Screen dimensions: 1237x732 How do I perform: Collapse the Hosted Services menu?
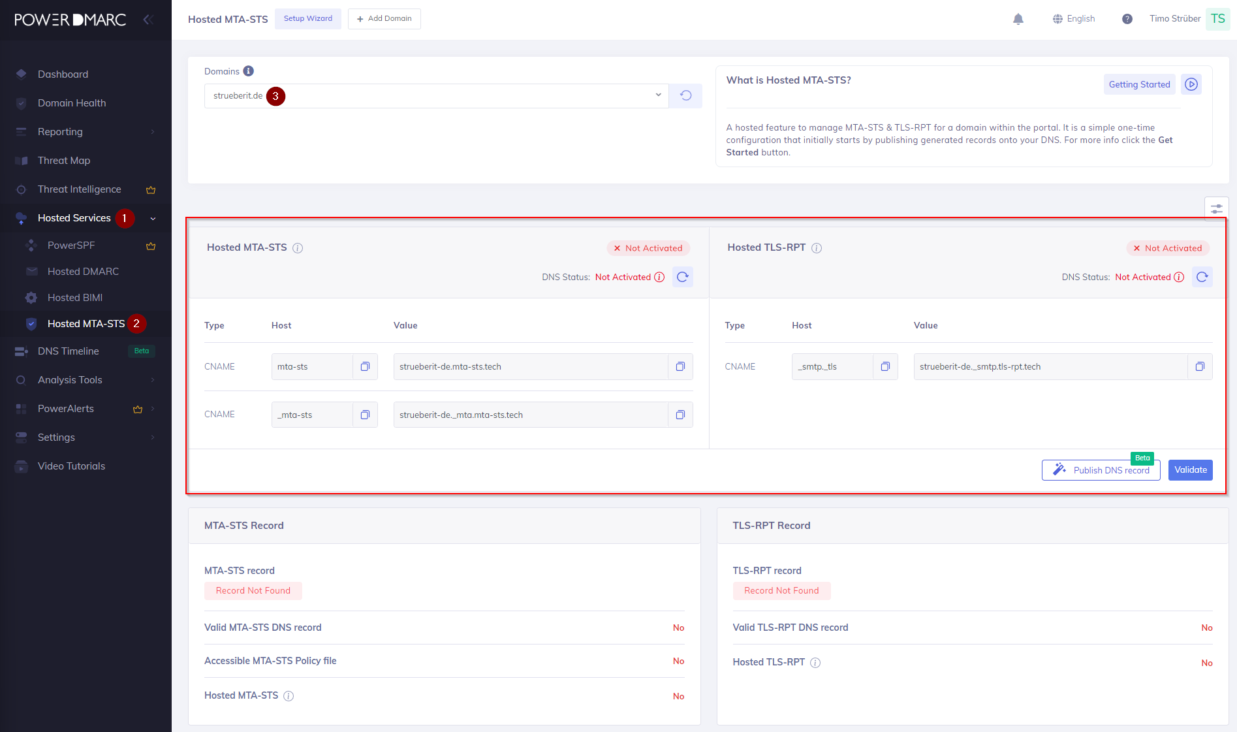(153, 218)
